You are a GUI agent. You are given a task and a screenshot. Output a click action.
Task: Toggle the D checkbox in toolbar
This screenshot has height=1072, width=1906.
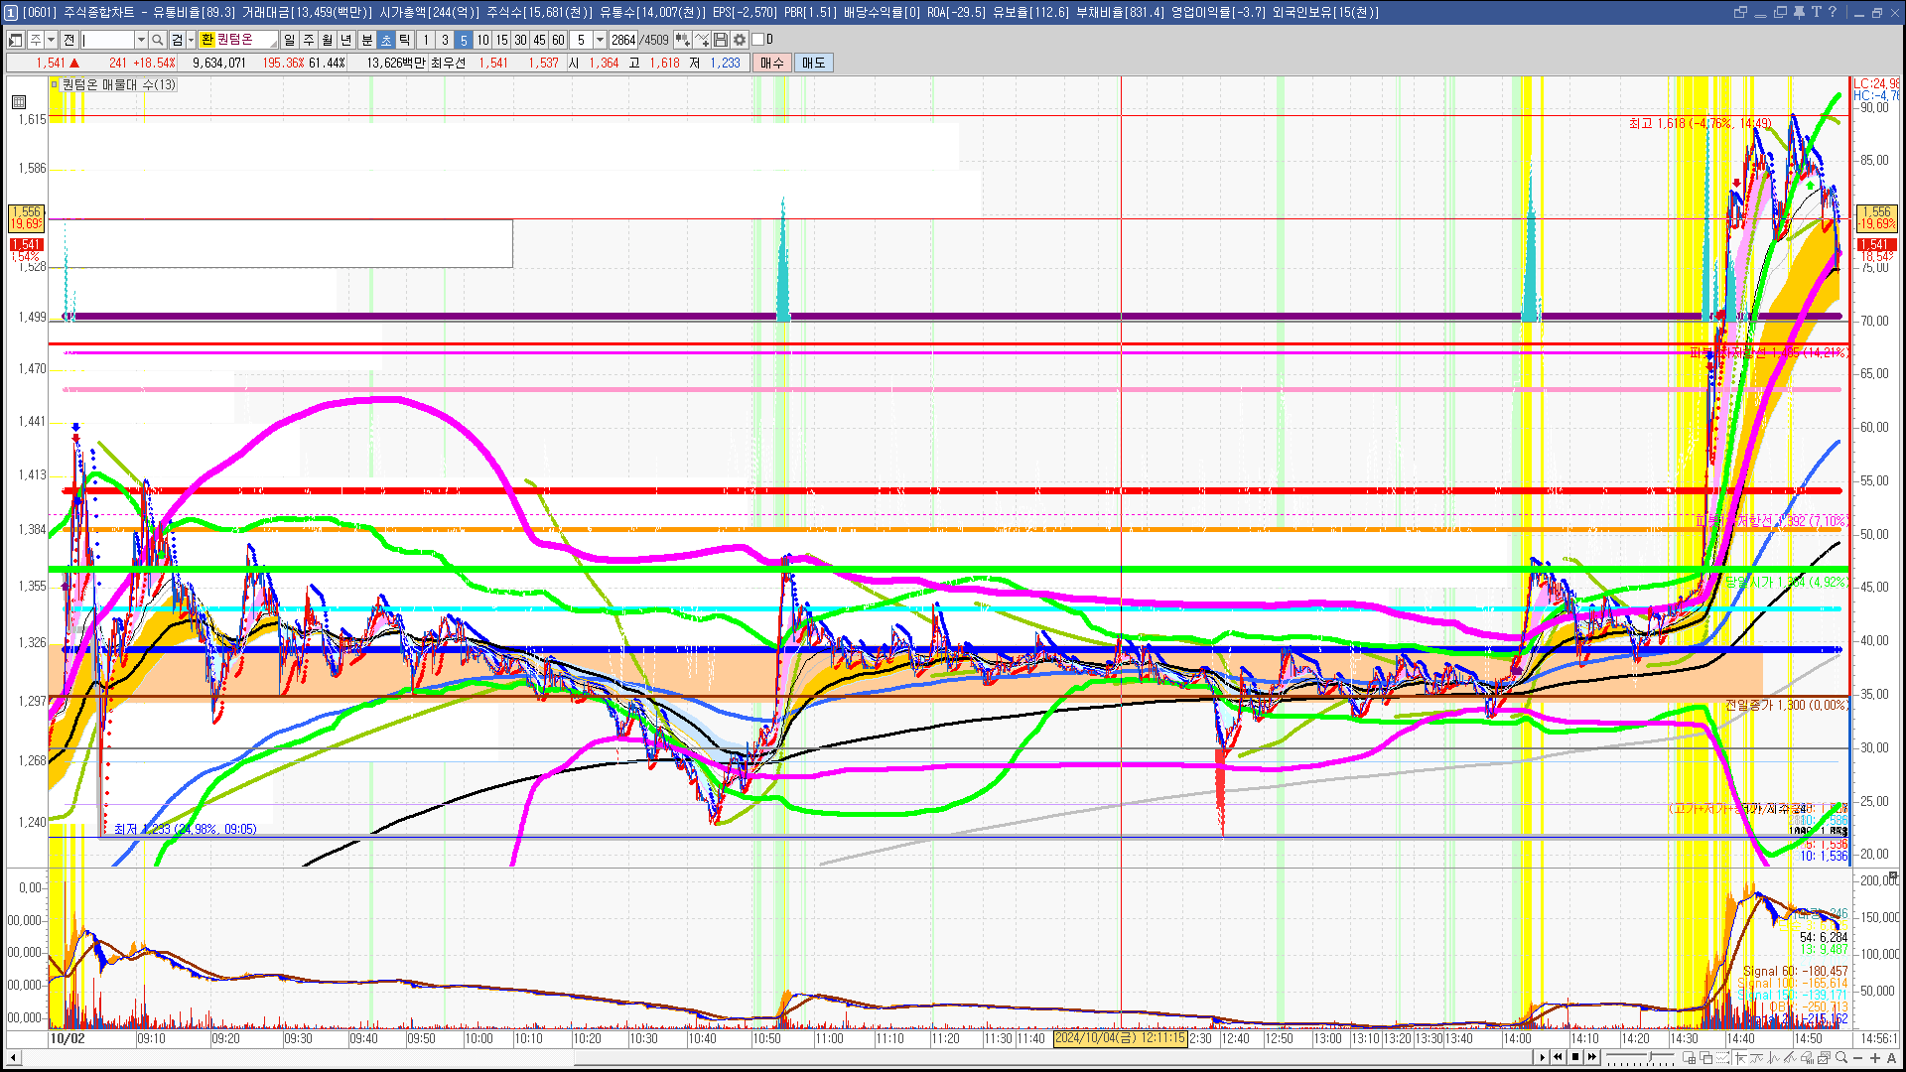[758, 40]
